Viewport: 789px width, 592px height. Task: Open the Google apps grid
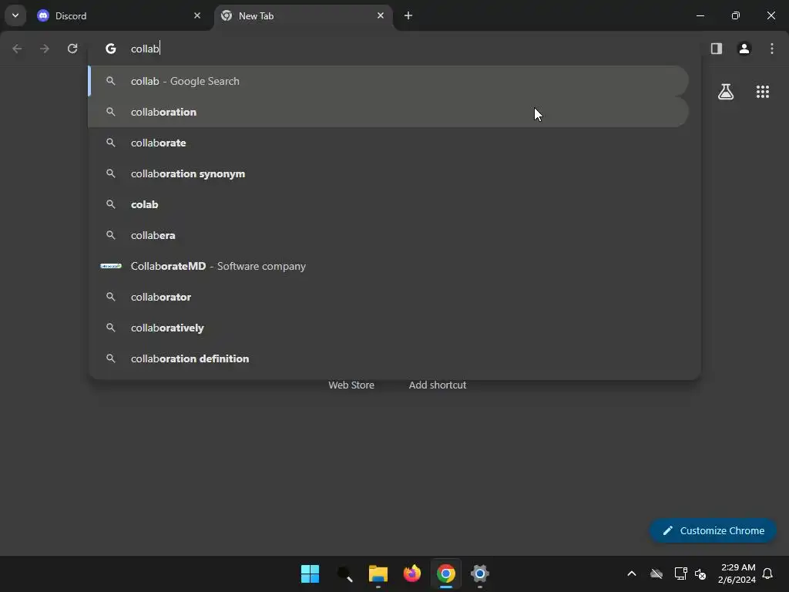762,92
